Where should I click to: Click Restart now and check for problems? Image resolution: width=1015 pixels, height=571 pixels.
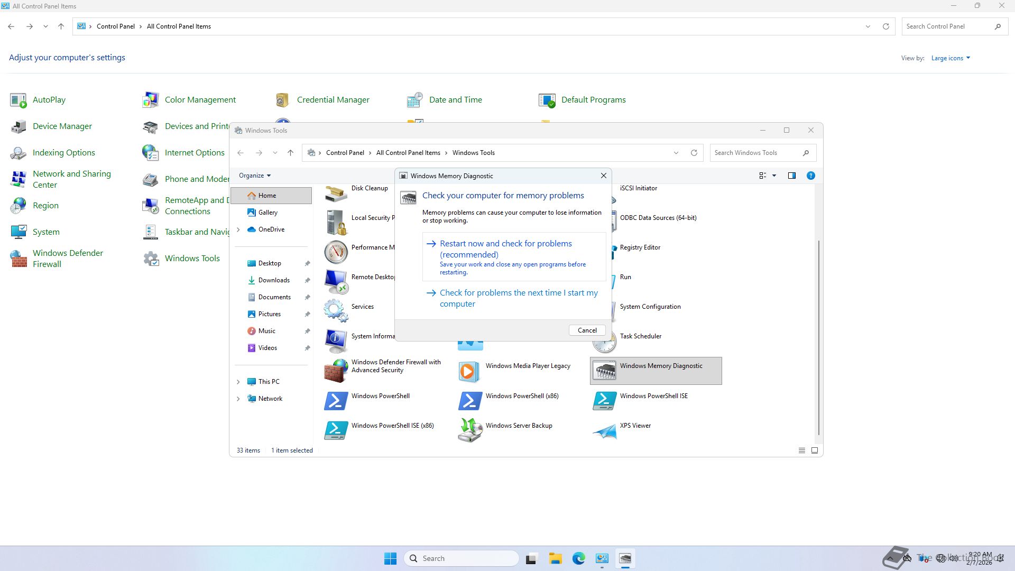click(505, 249)
